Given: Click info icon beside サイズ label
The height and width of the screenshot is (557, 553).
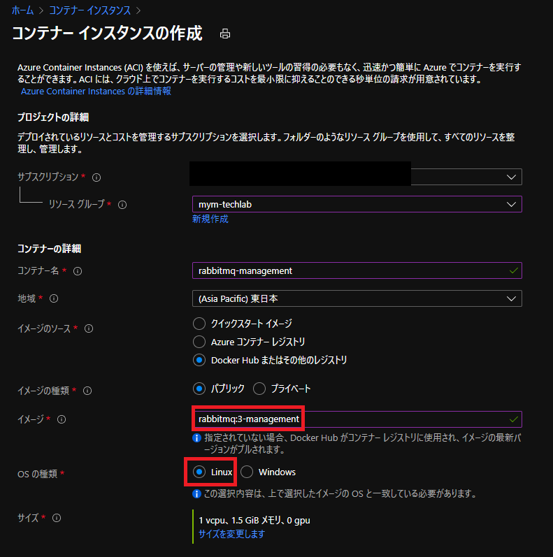Looking at the screenshot, I should pos(57,518).
